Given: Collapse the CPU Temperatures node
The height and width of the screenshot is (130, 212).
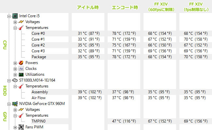Looking at the screenshot, I should (x=15, y=28).
